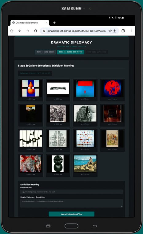Click the Launch International Tour button
Image resolution: width=143 pixels, height=234 pixels.
click(x=71, y=214)
